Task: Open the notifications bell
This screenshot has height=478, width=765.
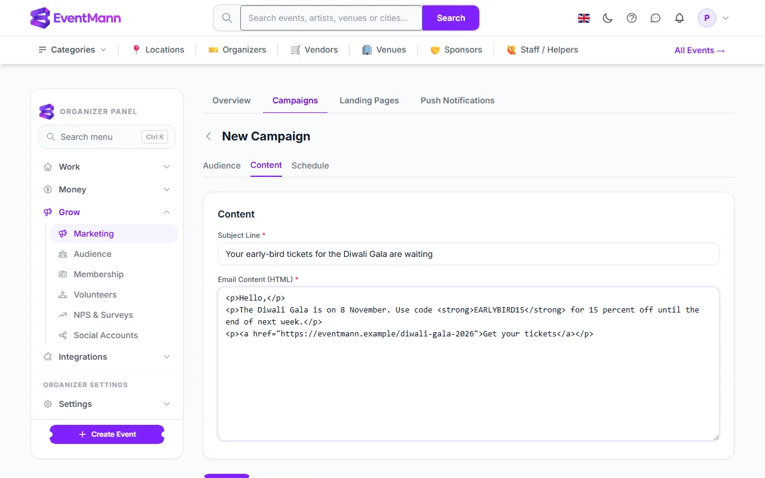Action: point(680,18)
